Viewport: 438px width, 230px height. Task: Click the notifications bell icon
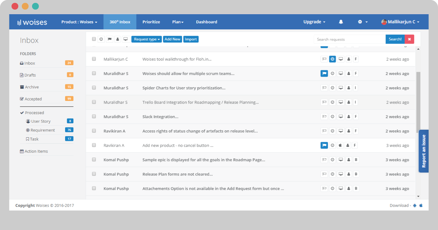click(x=341, y=22)
